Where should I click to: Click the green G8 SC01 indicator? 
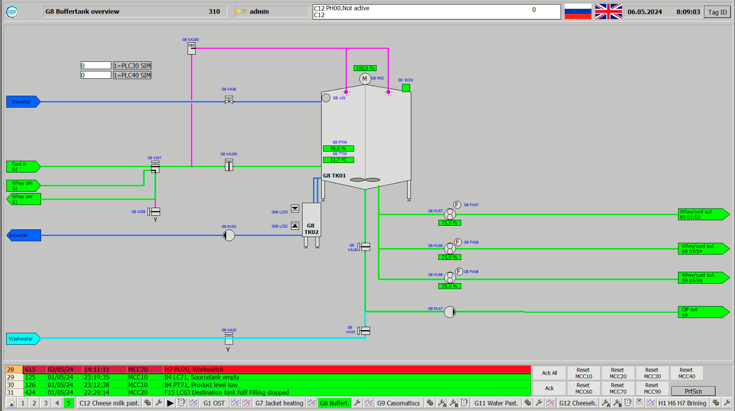(406, 88)
